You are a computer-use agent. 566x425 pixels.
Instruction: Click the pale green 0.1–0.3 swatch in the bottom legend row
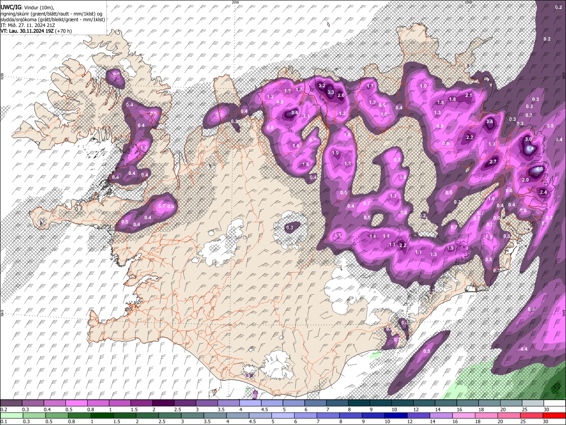(x=12, y=416)
